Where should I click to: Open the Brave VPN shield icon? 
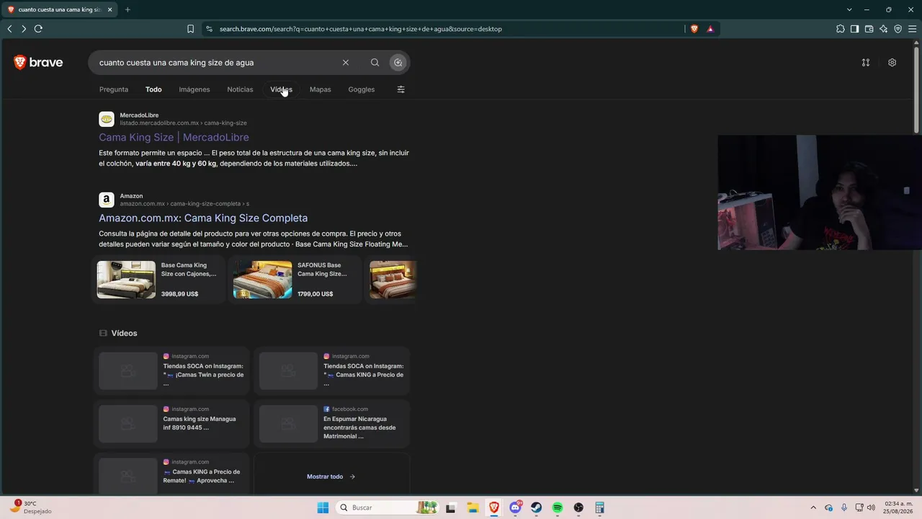coord(898,29)
